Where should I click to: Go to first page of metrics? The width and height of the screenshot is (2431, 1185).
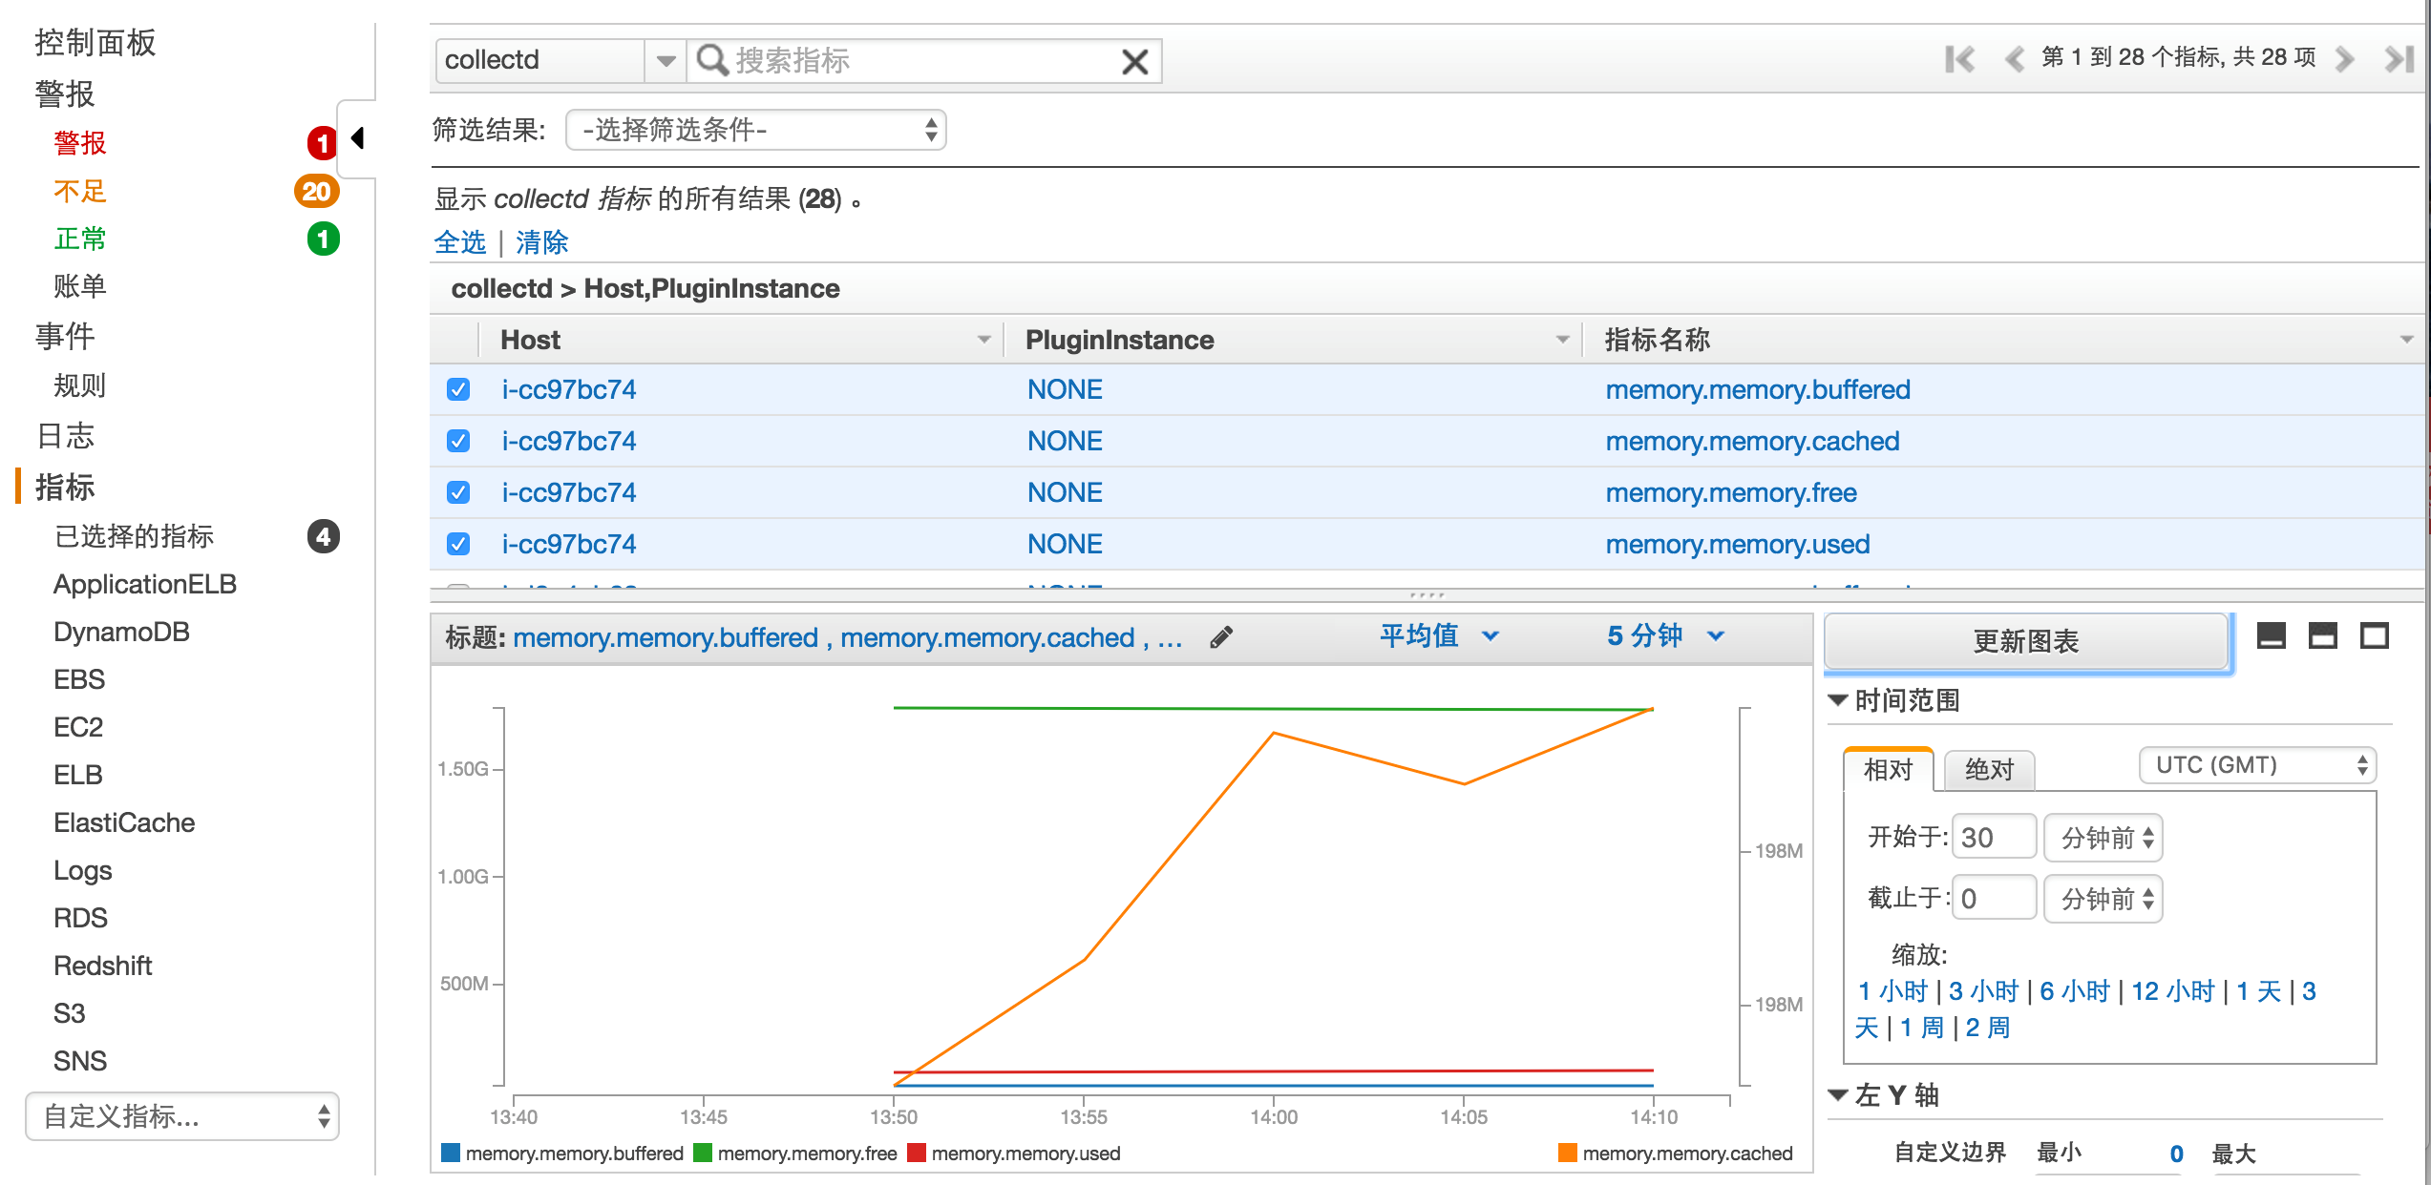pyautogui.click(x=1959, y=59)
